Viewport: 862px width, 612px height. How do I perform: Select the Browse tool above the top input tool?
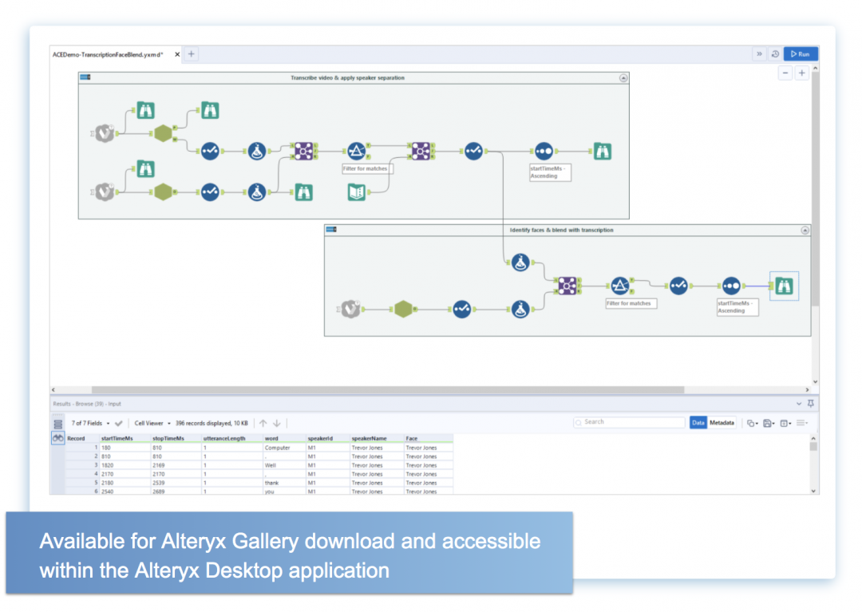(146, 110)
